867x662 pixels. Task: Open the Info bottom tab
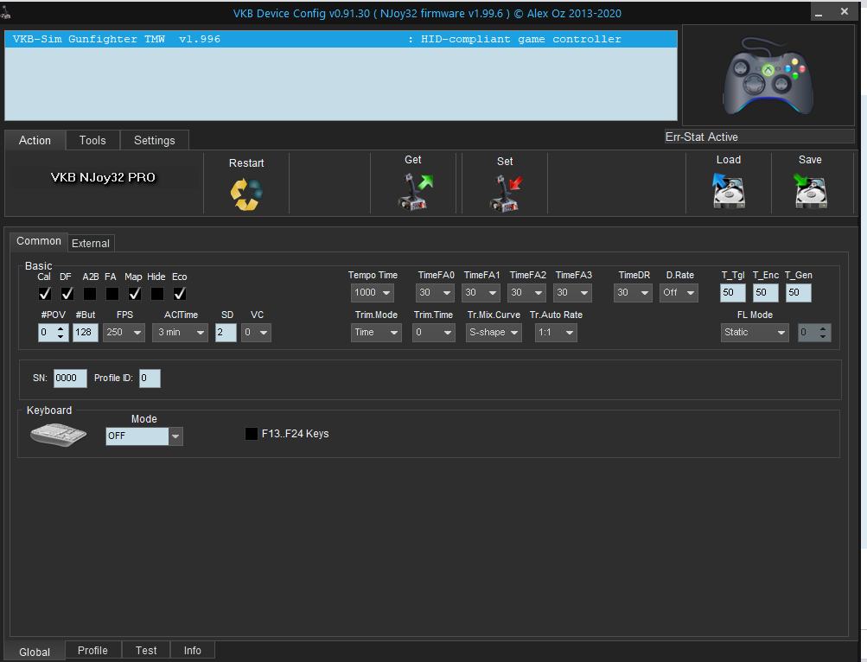[x=193, y=651]
